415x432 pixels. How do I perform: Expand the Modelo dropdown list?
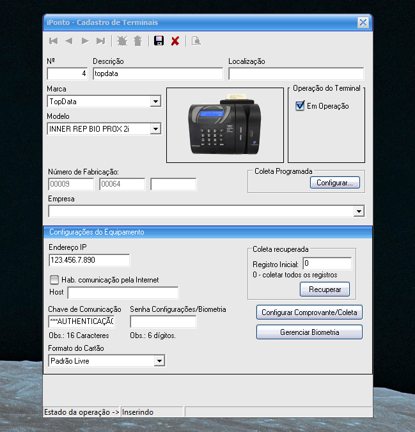click(x=155, y=129)
